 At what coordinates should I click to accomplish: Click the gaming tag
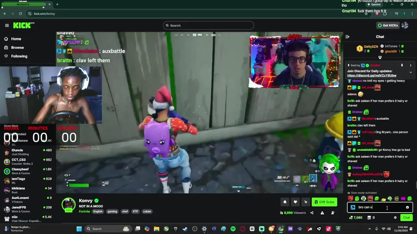(x=112, y=212)
